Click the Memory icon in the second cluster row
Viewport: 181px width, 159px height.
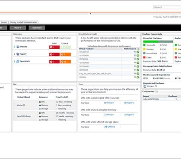click(x=40, y=116)
